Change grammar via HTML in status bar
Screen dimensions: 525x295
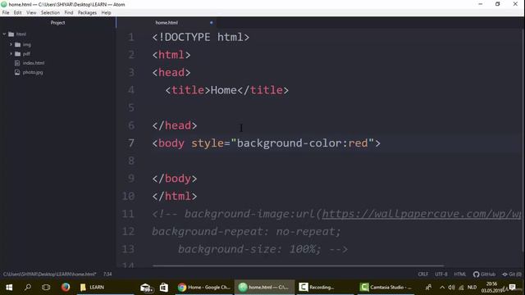[x=459, y=275]
